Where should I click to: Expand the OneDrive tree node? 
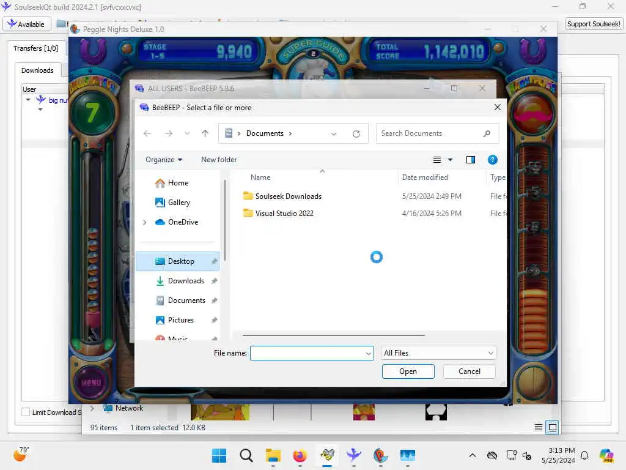(144, 222)
